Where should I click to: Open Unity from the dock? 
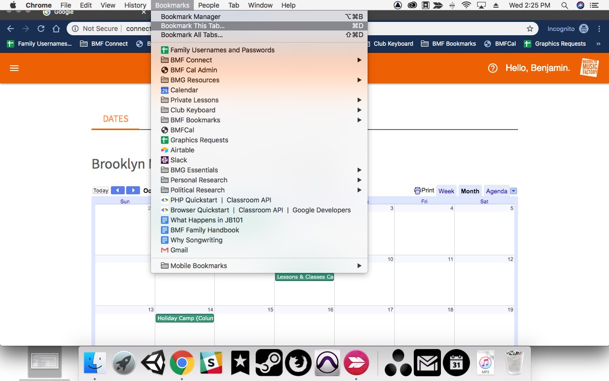(153, 363)
